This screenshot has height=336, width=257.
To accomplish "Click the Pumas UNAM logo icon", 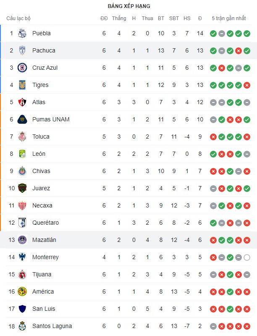I will 22,119.
